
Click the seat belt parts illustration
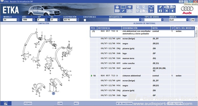pyautogui.click(x=47, y=63)
